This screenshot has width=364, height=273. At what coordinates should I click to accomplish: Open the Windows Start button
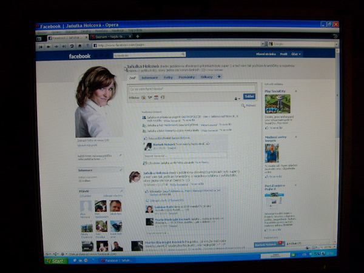pos(56,261)
